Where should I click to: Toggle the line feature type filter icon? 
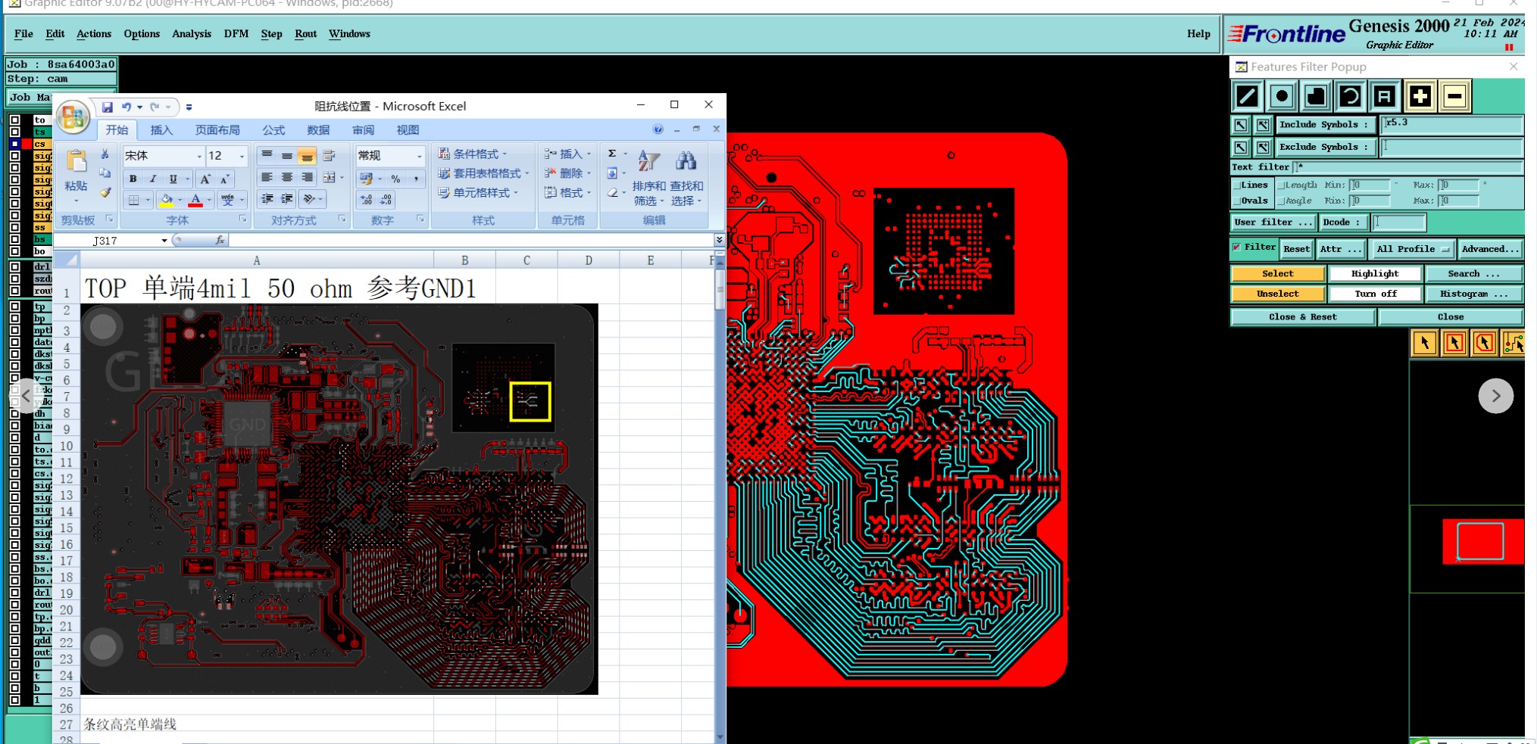(1247, 96)
